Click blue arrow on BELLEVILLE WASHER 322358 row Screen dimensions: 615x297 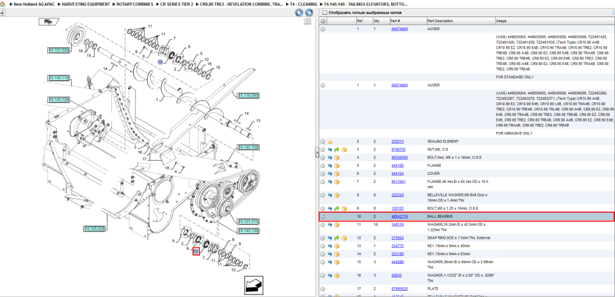(330, 195)
